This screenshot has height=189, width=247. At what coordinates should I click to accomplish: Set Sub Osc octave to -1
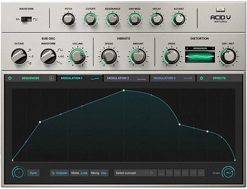[x=32, y=57]
